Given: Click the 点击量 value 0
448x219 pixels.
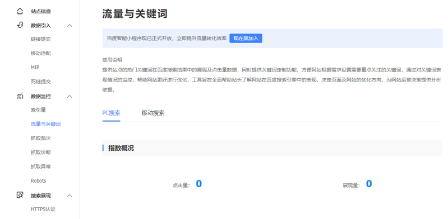Looking at the screenshot, I should pyautogui.click(x=199, y=184).
